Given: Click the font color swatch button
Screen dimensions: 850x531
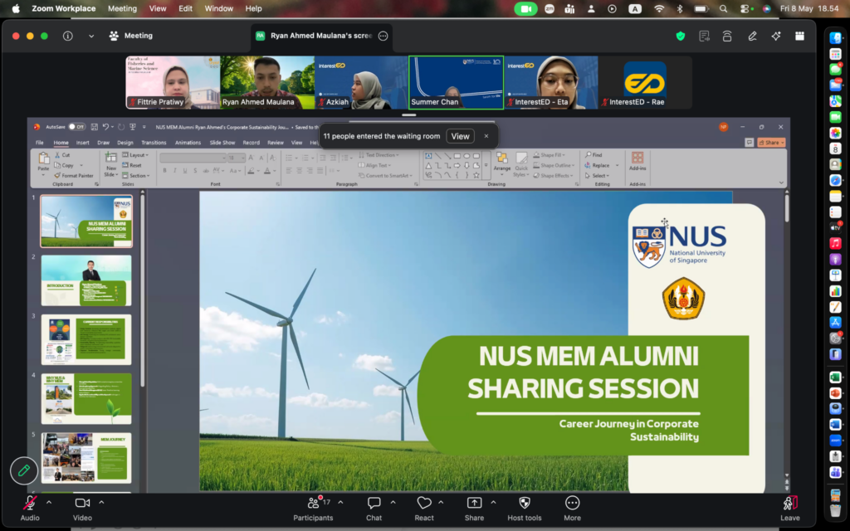Looking at the screenshot, I should click(x=266, y=171).
